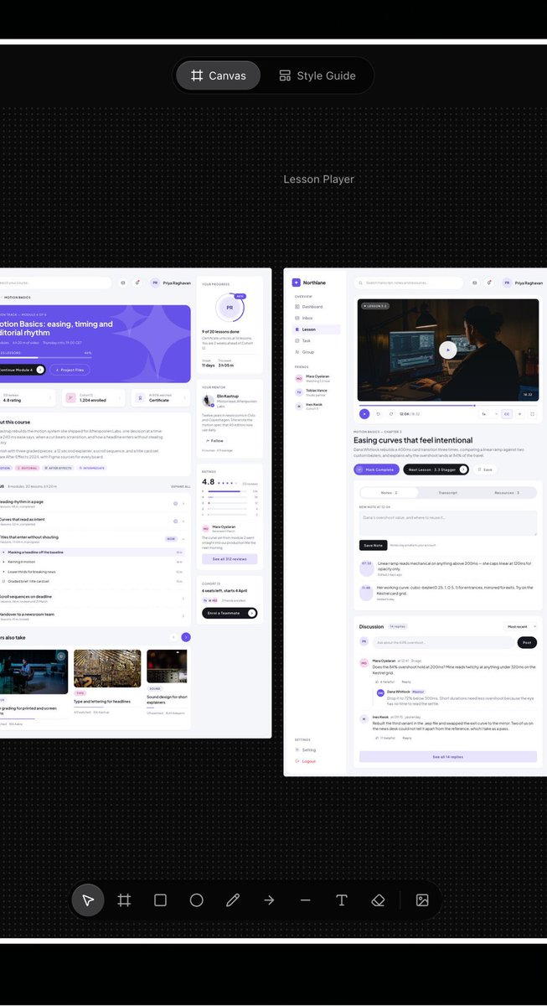The image size is (547, 1006).
Task: Click the Project Files button
Action: (x=70, y=370)
